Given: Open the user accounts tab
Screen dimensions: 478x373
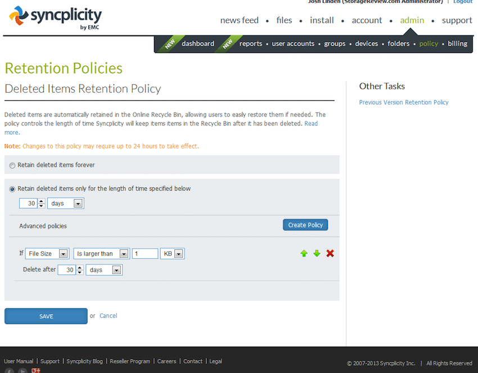Looking at the screenshot, I should (x=293, y=44).
